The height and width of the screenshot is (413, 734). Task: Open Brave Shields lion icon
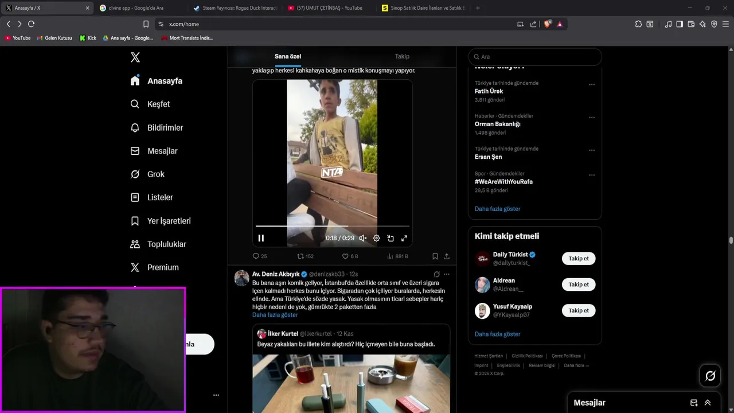coord(548,24)
